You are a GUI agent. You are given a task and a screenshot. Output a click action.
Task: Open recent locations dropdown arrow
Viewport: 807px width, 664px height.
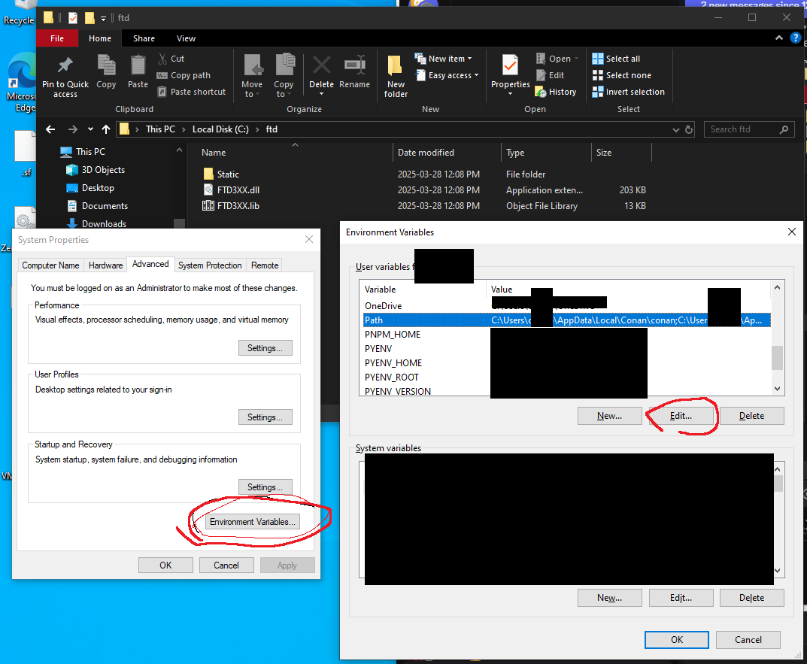[x=91, y=129]
